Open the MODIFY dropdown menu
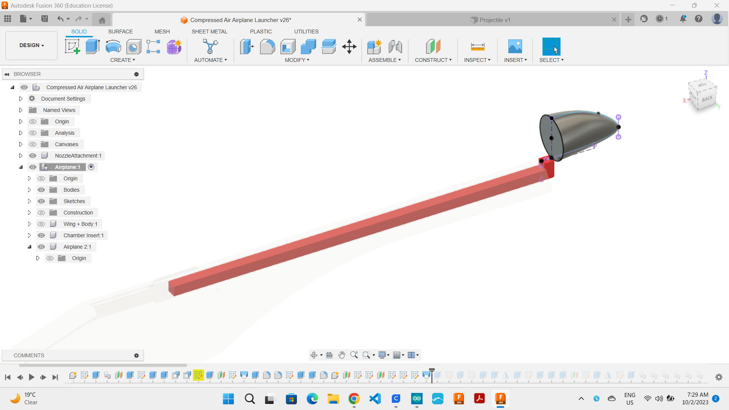The image size is (729, 410). 297,60
